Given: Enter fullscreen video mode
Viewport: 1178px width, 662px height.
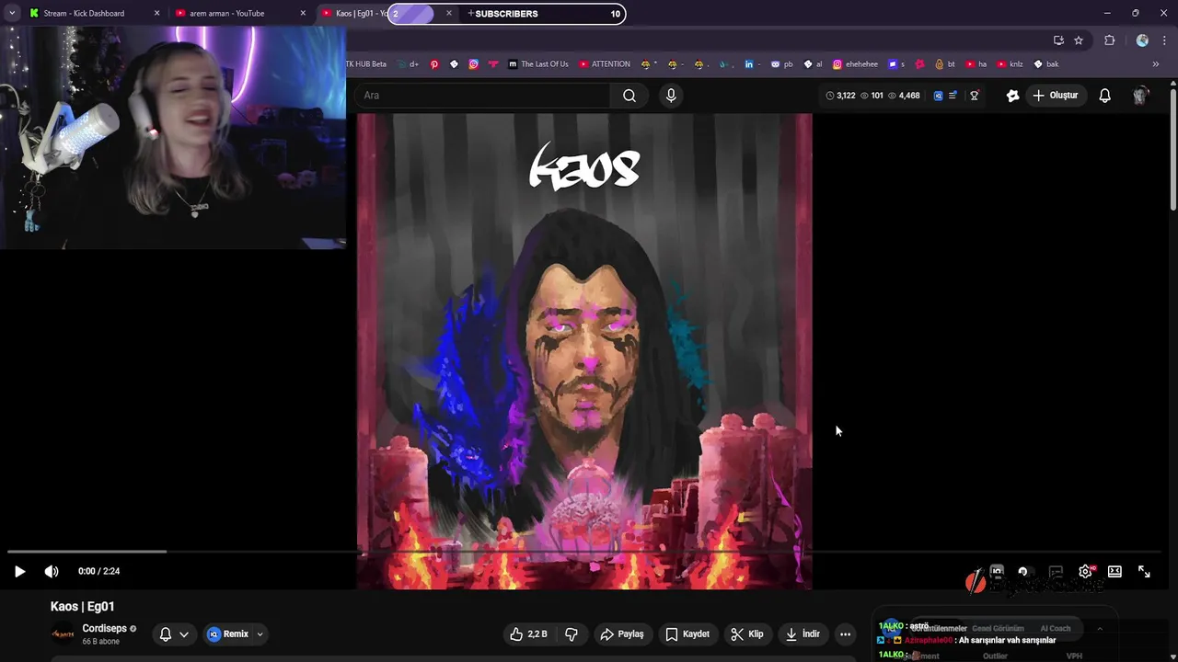Looking at the screenshot, I should [x=1144, y=571].
